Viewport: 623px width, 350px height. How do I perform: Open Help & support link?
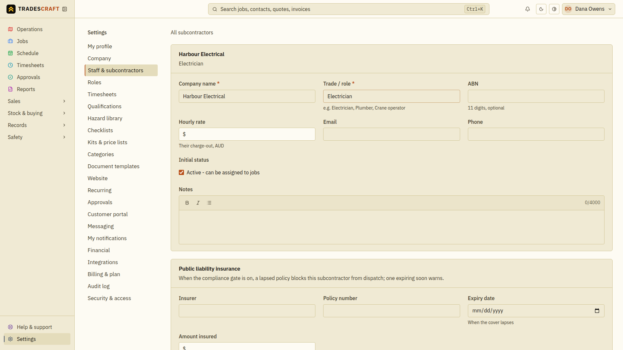pos(37,327)
